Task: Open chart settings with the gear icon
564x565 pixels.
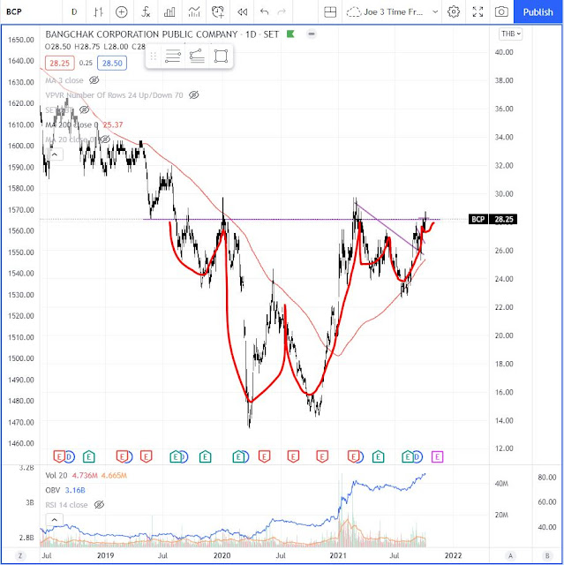Action: [x=454, y=11]
